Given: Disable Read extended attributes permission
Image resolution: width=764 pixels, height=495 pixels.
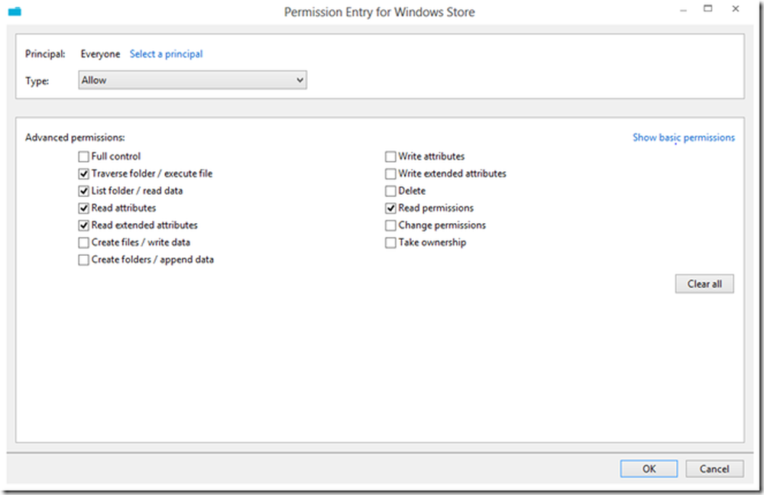Looking at the screenshot, I should coord(83,225).
